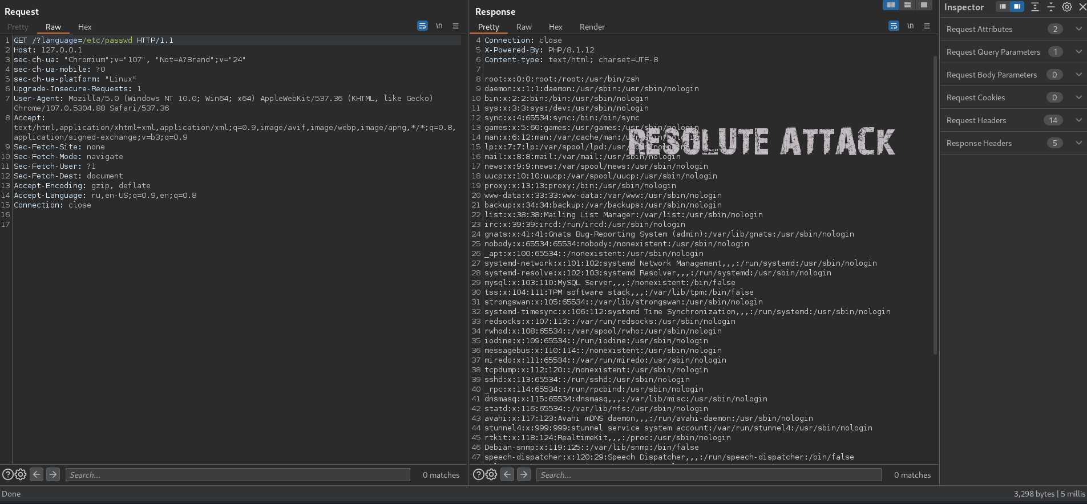Viewport: 1087px width, 504px height.
Task: Dock the Inspector panel on the right
Action: (1017, 7)
